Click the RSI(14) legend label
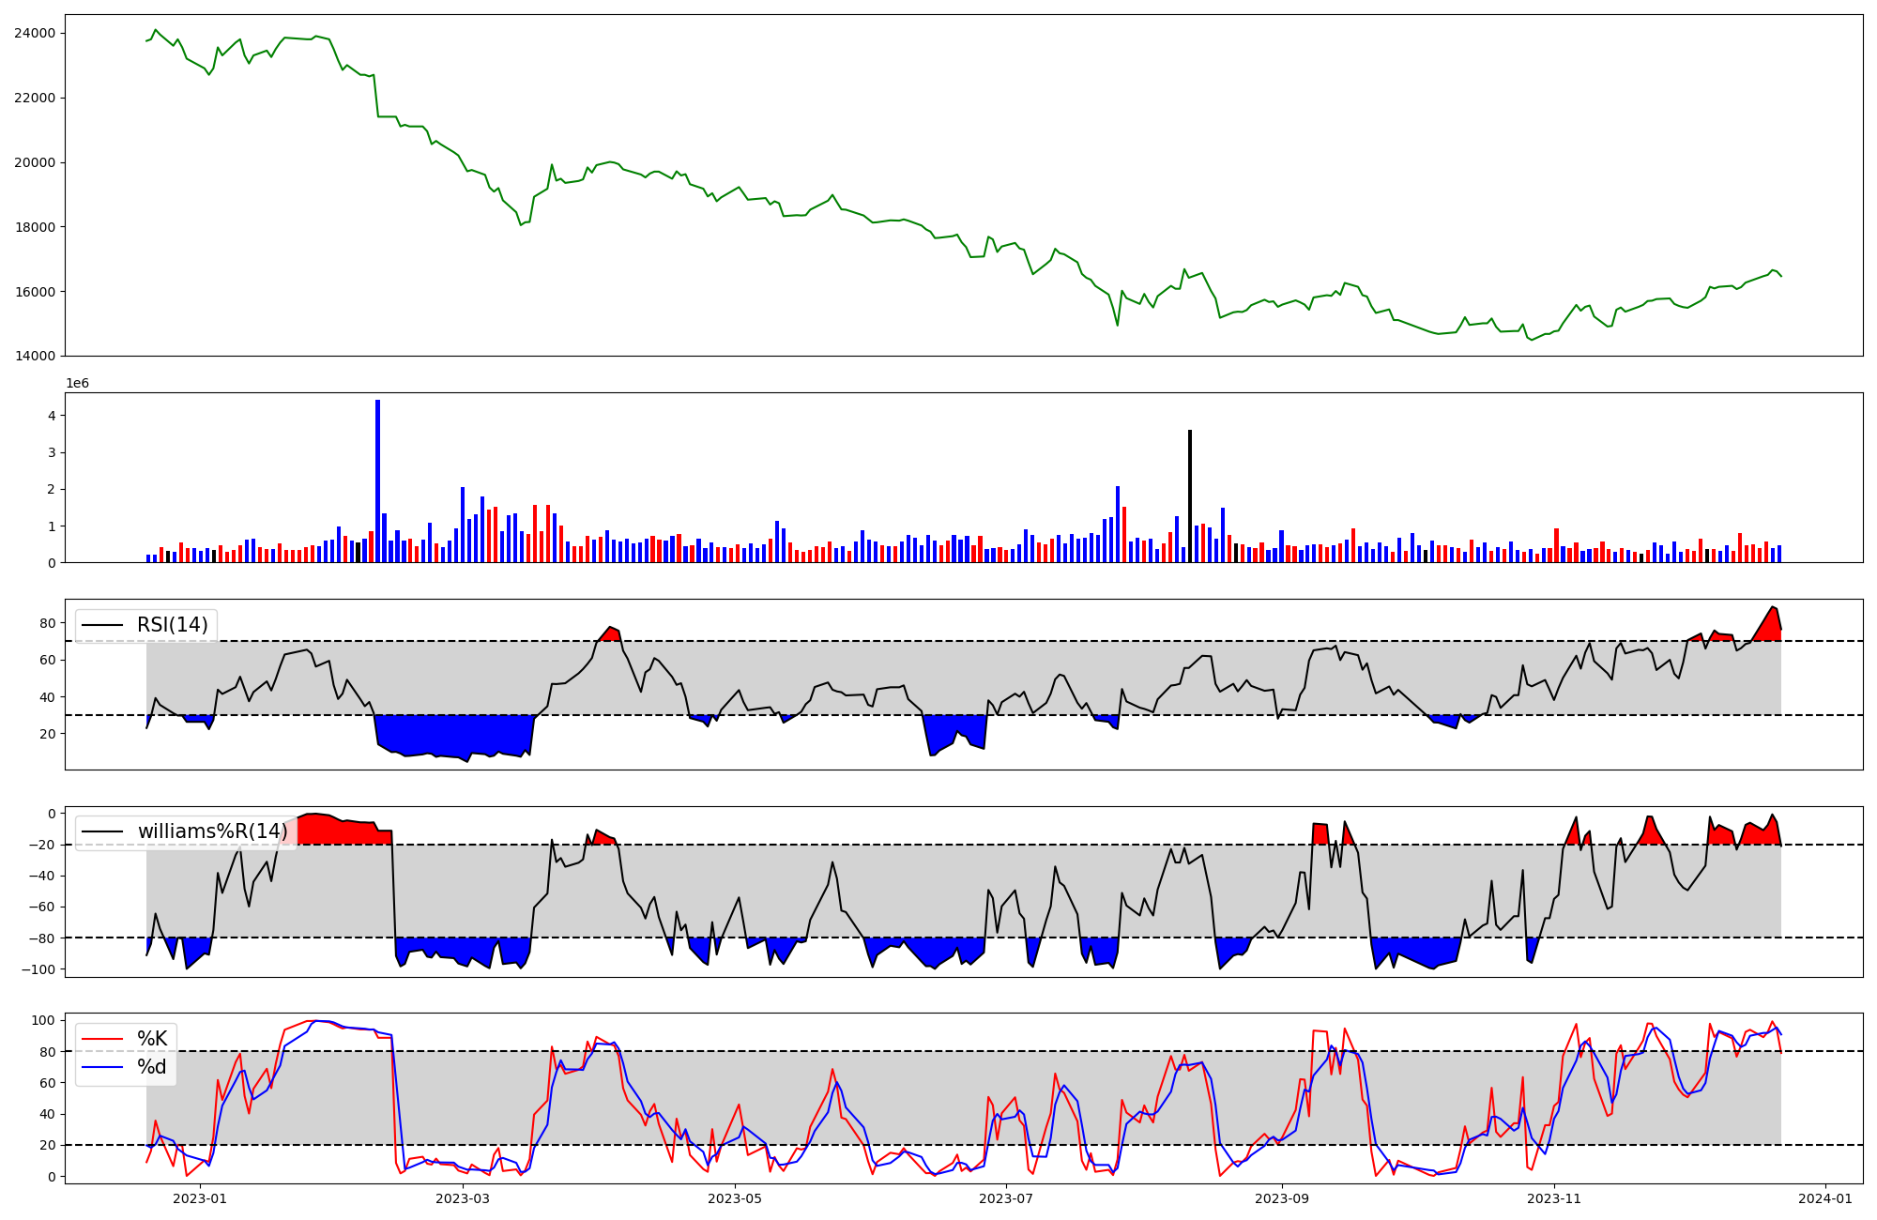Screen dimensions: 1877x1220 [x=172, y=625]
